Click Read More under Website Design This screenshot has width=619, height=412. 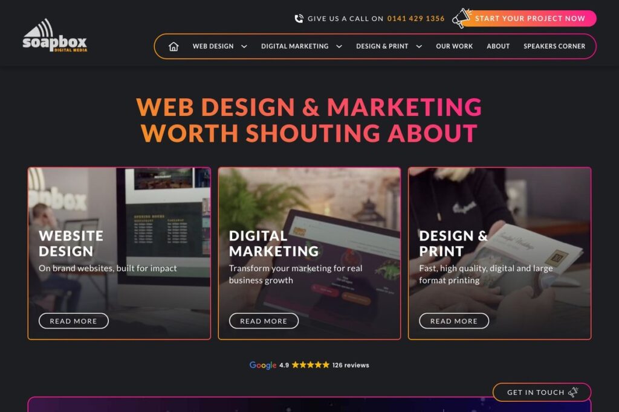point(73,321)
